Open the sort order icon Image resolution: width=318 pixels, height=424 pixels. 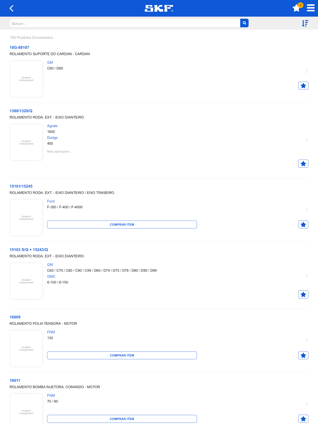pos(305,23)
